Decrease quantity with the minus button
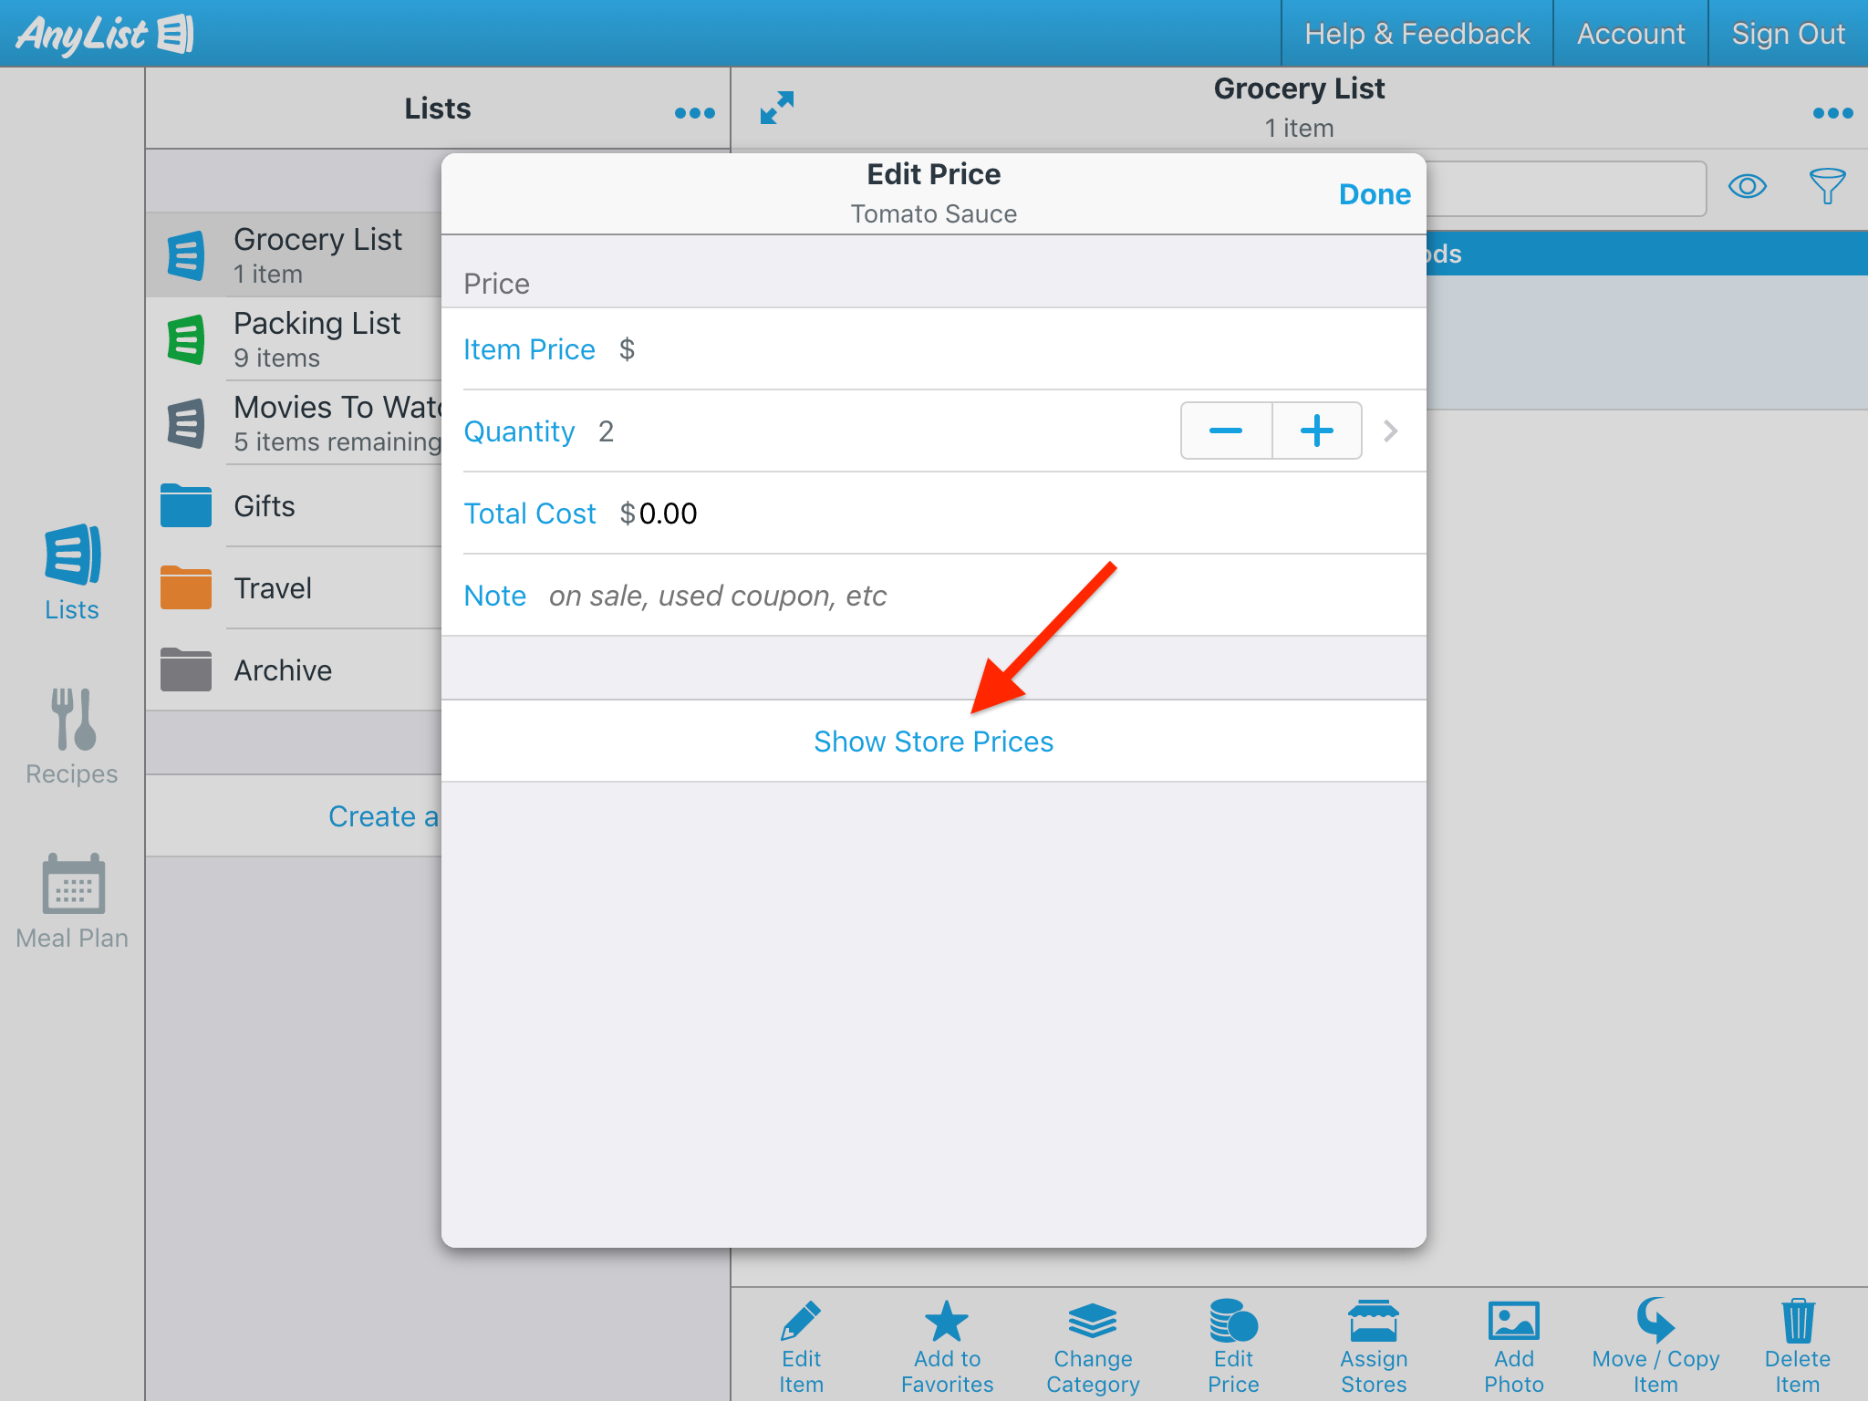The image size is (1868, 1401). 1226,431
